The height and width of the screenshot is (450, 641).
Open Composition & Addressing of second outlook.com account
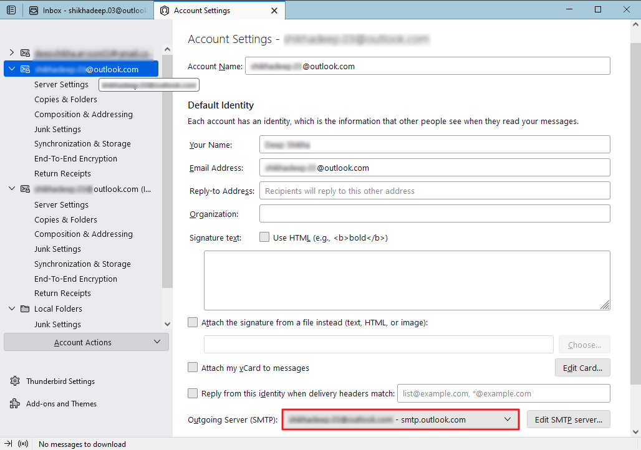(84, 234)
